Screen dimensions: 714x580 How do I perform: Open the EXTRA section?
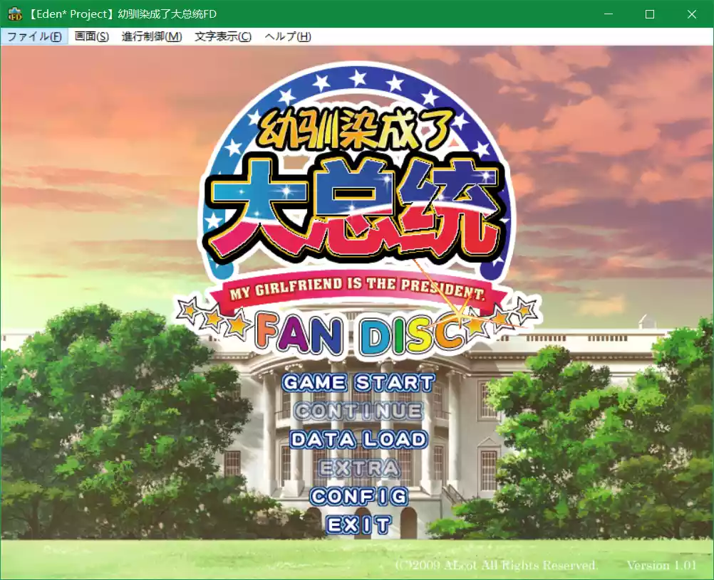(x=358, y=468)
